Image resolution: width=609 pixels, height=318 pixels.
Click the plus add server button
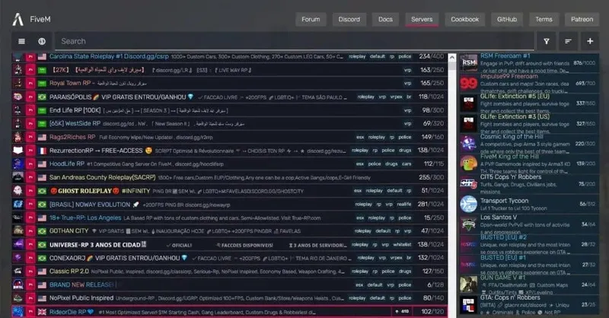[589, 41]
